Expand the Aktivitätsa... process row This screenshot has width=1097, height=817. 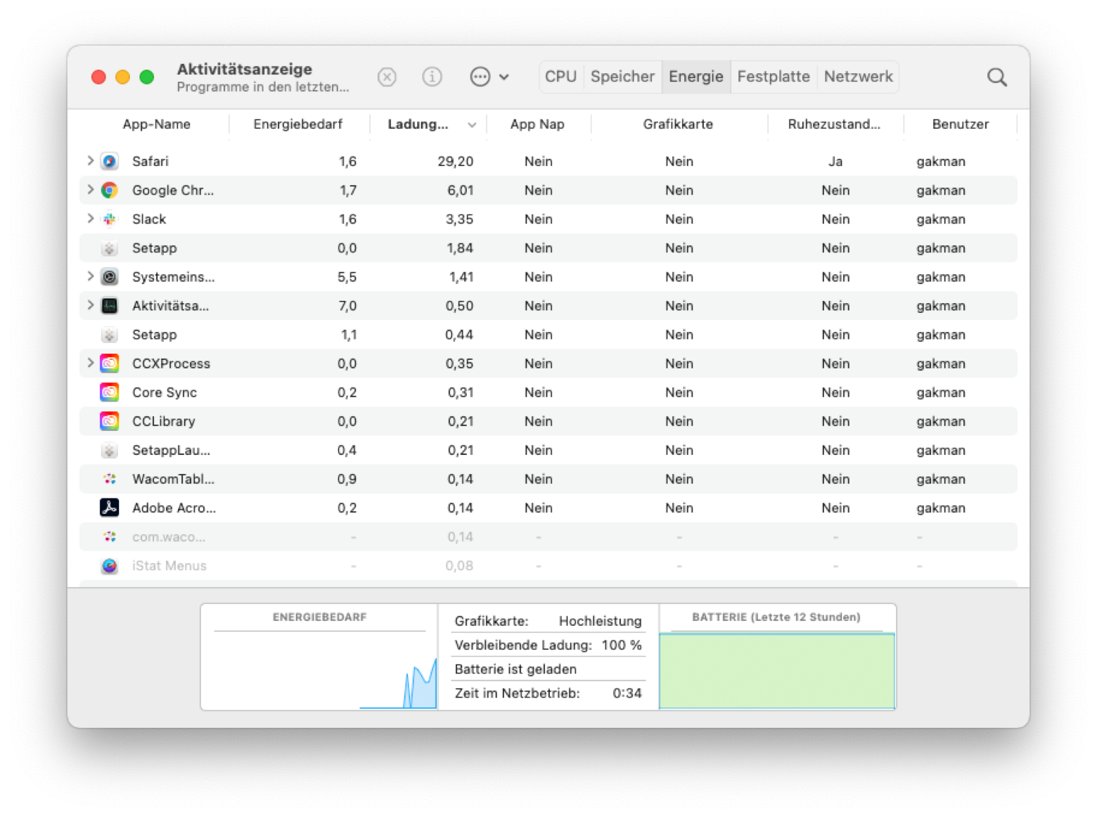pos(90,305)
